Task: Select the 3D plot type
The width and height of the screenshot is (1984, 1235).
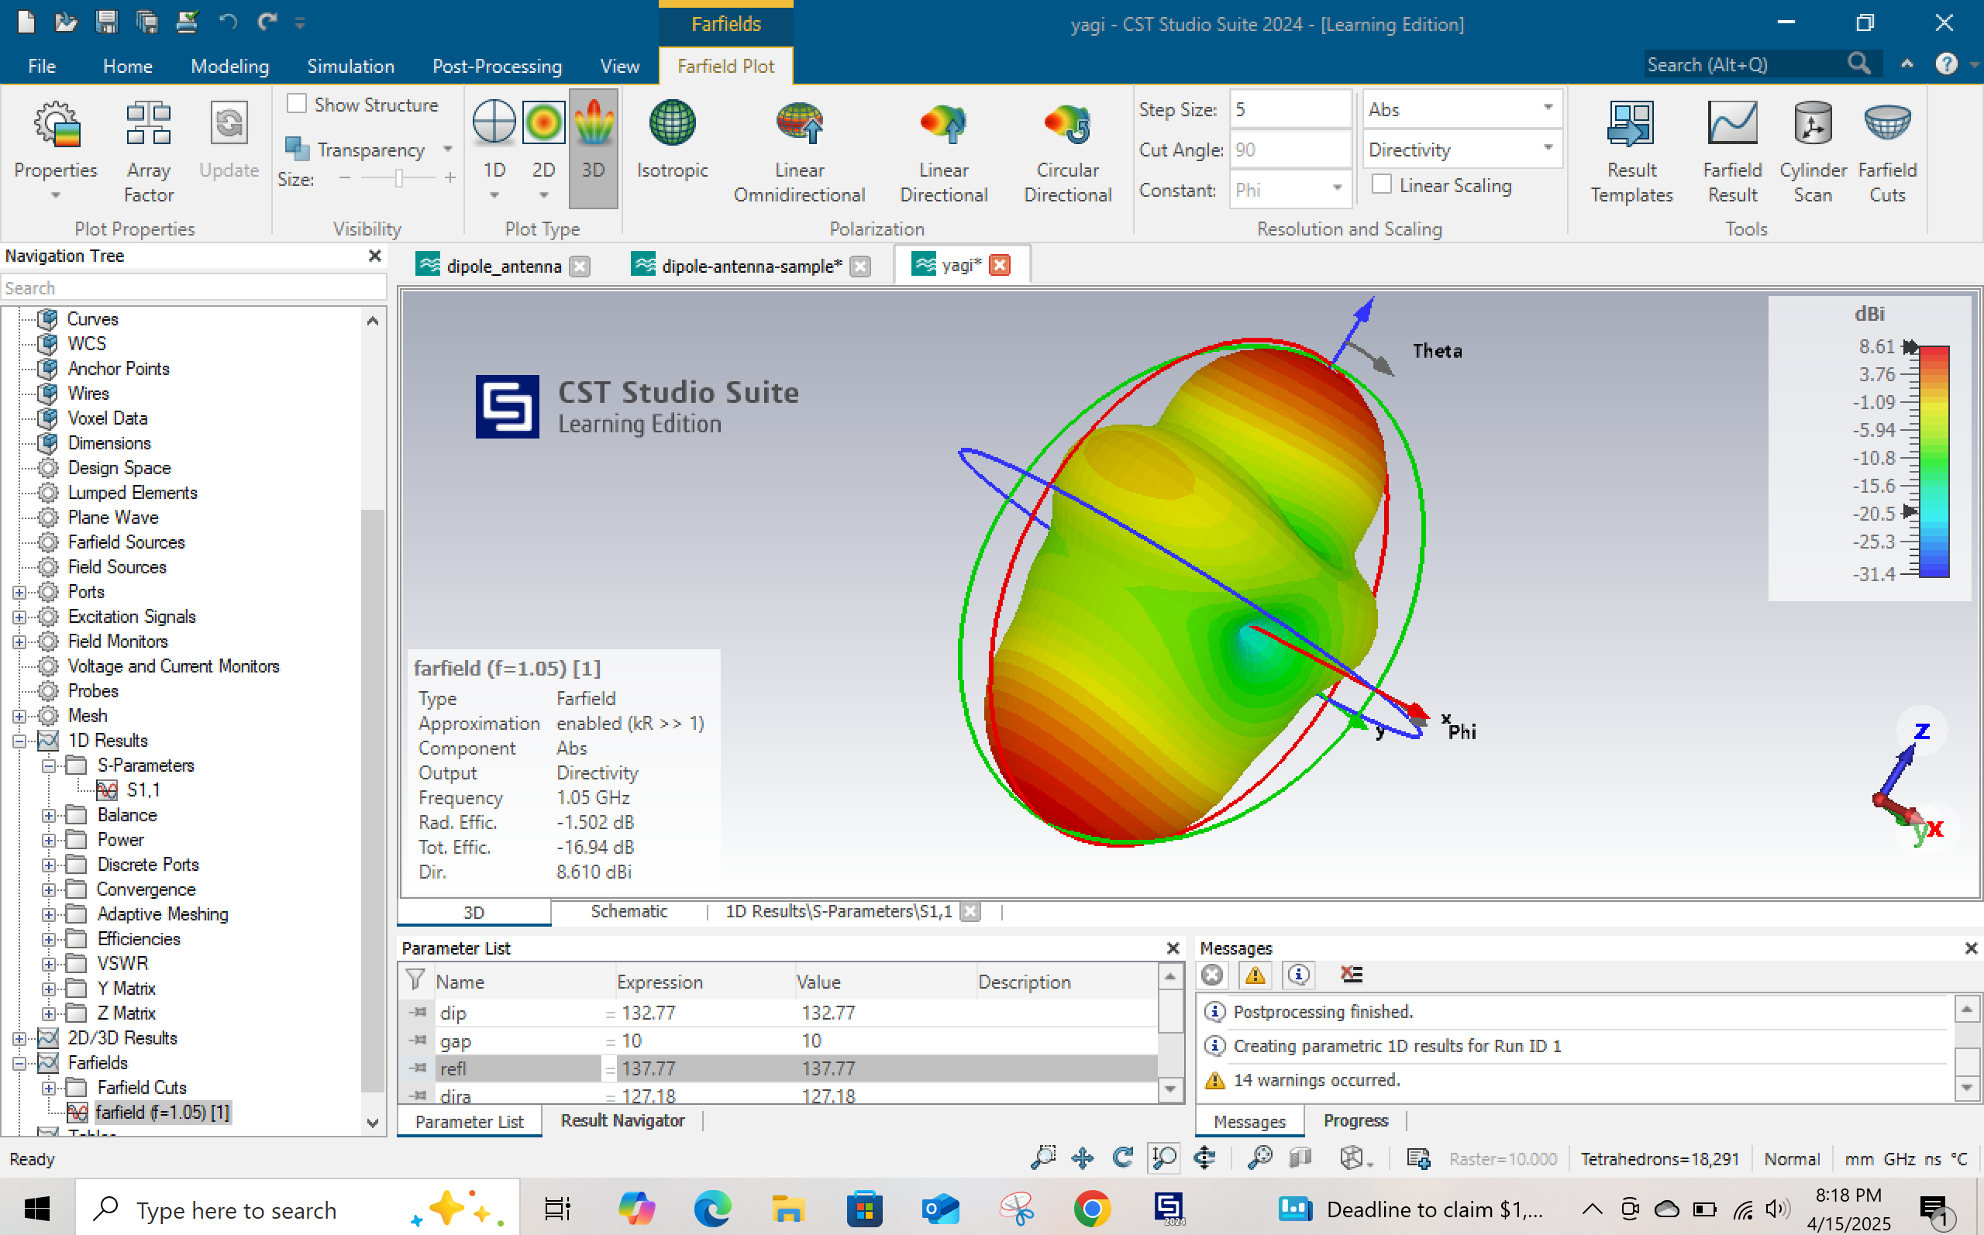Action: (x=593, y=146)
